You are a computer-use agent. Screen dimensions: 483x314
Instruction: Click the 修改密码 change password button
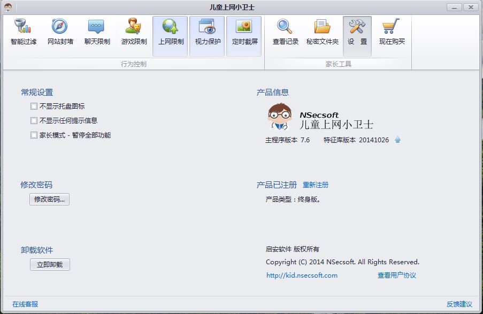click(x=49, y=200)
